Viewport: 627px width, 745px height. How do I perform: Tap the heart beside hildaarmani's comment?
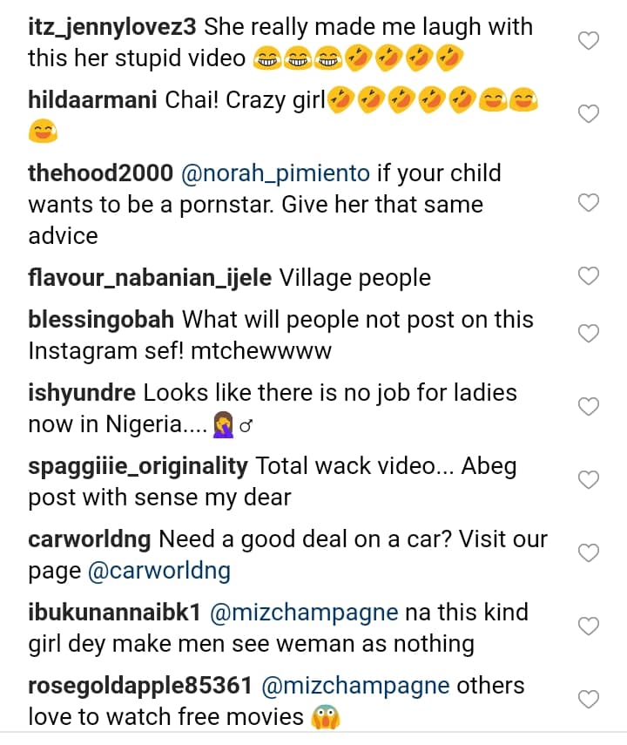(590, 114)
